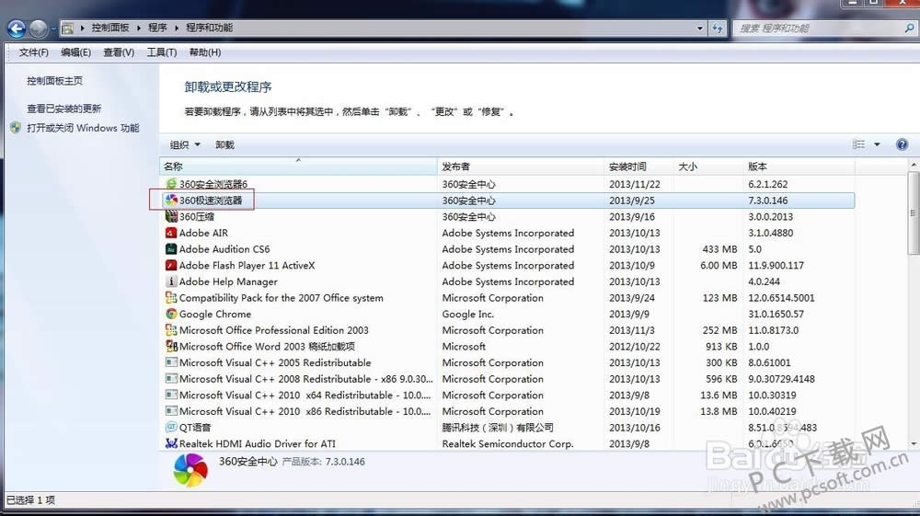Image resolution: width=920 pixels, height=516 pixels.
Task: Open 控制面板主页 link
Action: (x=54, y=81)
